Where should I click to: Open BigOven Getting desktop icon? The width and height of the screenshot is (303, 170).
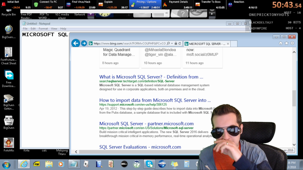click(9, 102)
